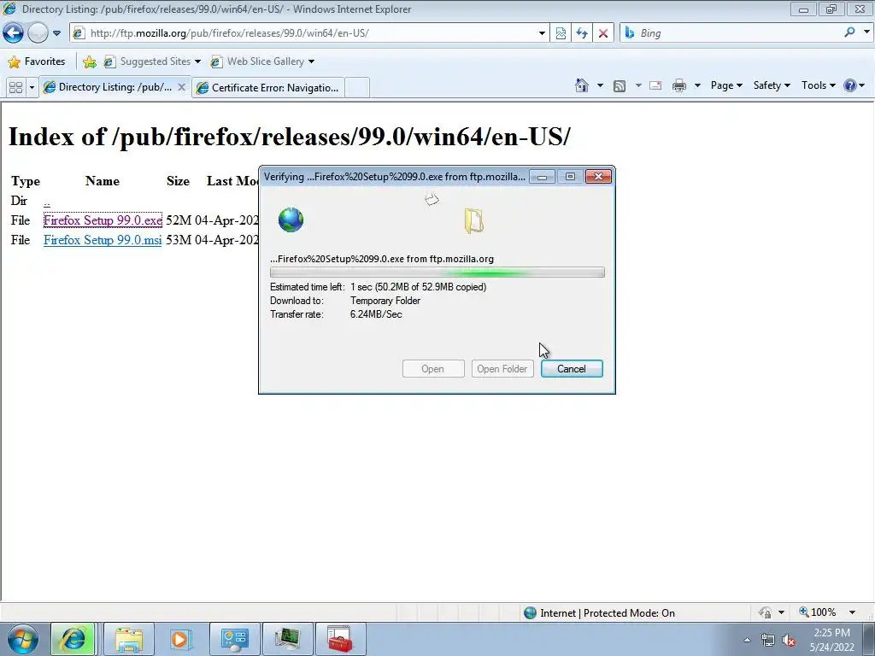This screenshot has height=656, width=875.
Task: Click the red toolbox taskbar icon
Action: 340,639
